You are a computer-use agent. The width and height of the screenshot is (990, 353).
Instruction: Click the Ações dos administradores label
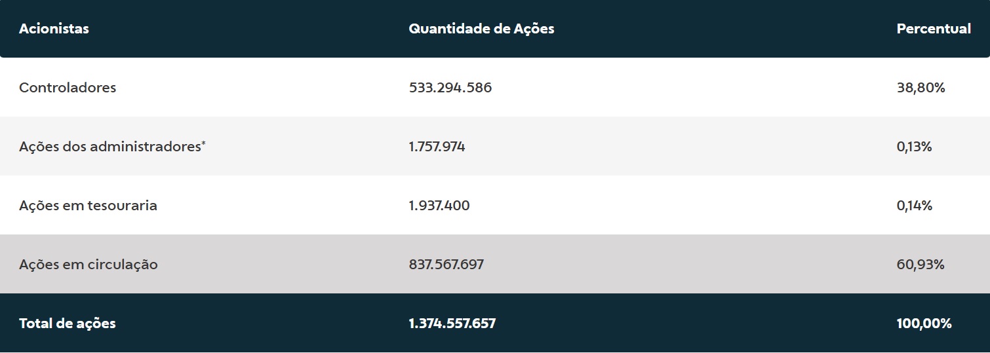click(x=109, y=147)
